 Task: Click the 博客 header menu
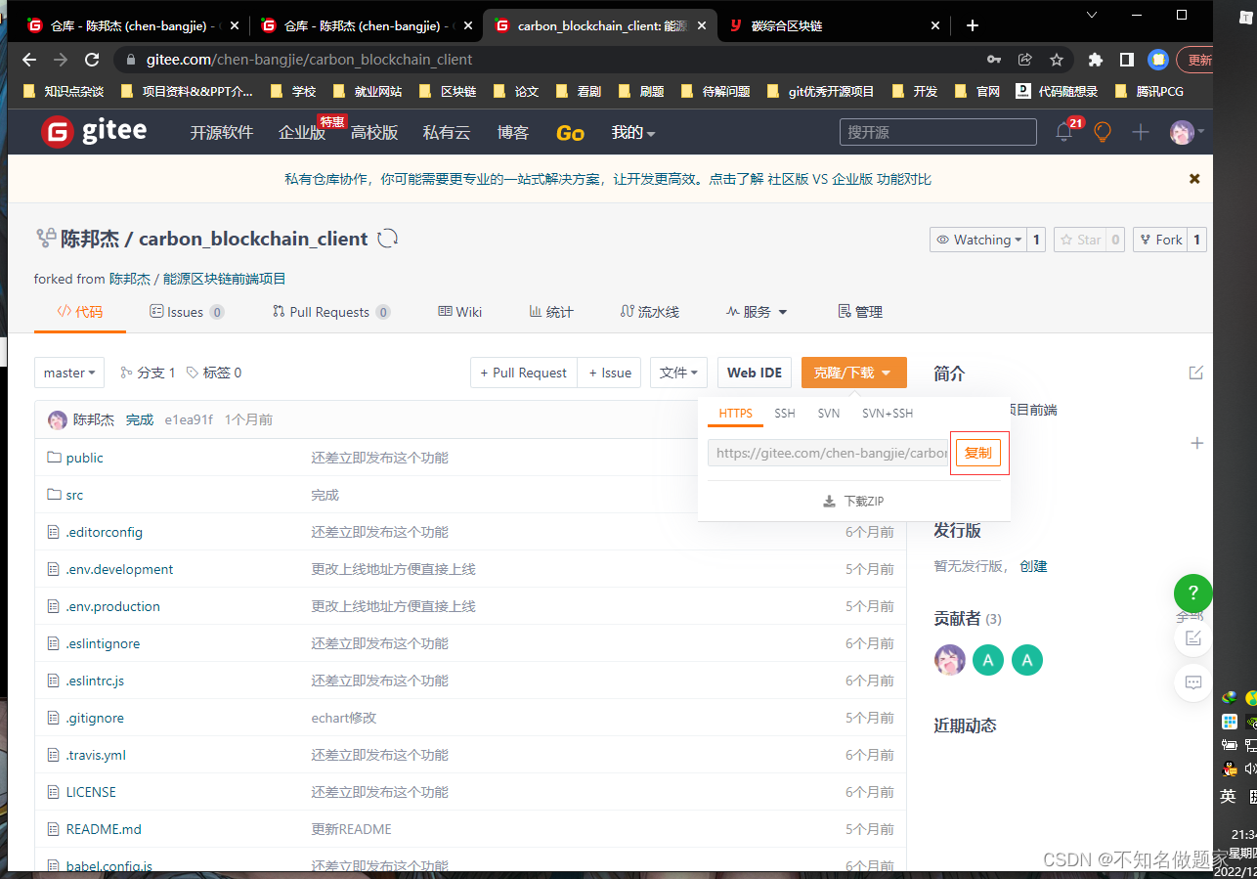(x=513, y=132)
